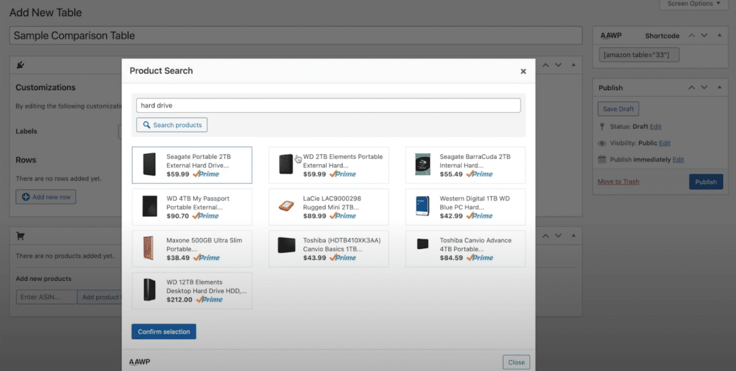The image size is (736, 371).
Task: Collapse the products panel triangle toggle
Action: point(573,235)
